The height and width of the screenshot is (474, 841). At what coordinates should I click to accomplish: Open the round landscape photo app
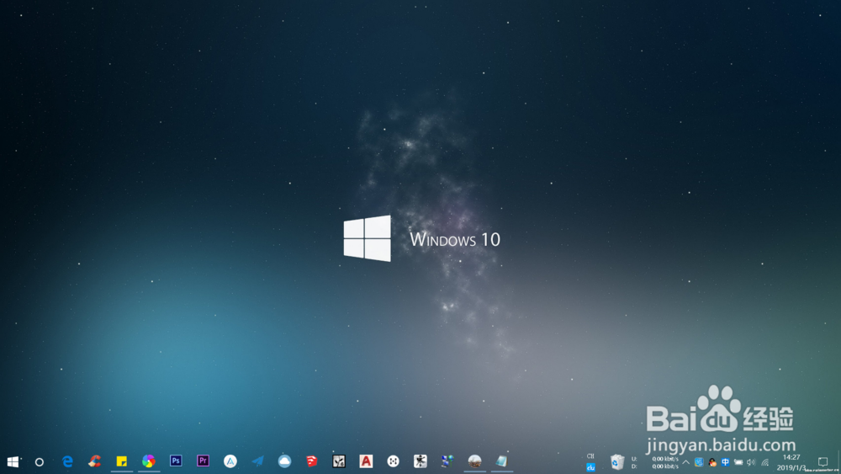coord(474,461)
